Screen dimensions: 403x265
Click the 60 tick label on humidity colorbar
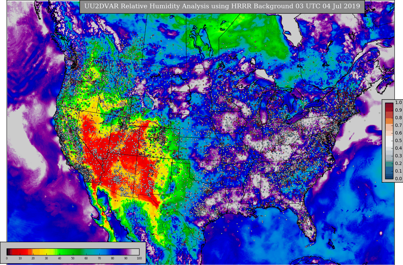pyautogui.click(x=86, y=258)
